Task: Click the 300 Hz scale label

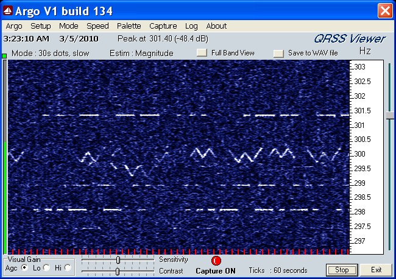Action: click(359, 154)
